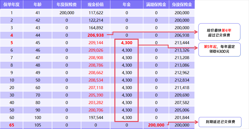The width and height of the screenshot is (249, 129).
Task: Select the 201,844 death benefit cell
Action: point(182,118)
